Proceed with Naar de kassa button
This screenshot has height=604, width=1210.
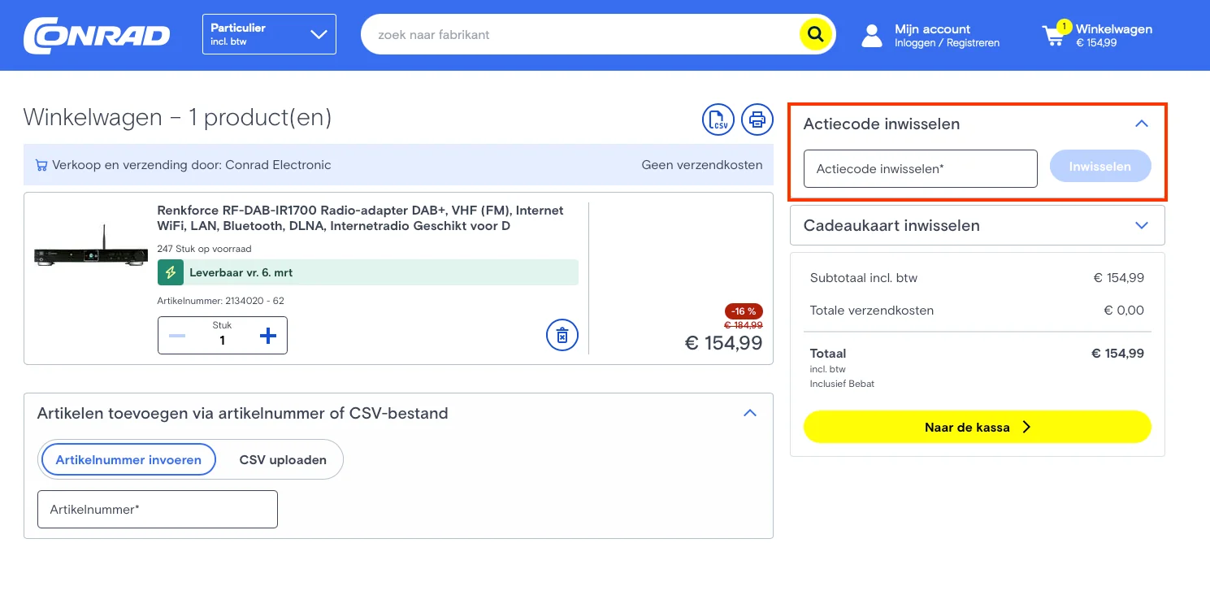point(977,427)
